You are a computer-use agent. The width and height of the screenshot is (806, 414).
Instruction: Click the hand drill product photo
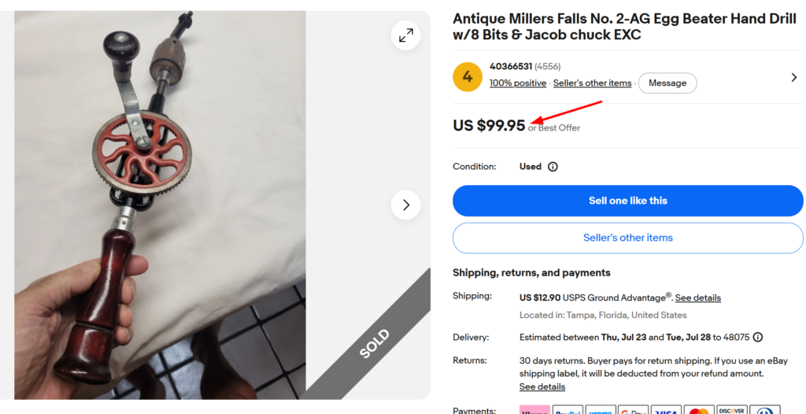160,205
